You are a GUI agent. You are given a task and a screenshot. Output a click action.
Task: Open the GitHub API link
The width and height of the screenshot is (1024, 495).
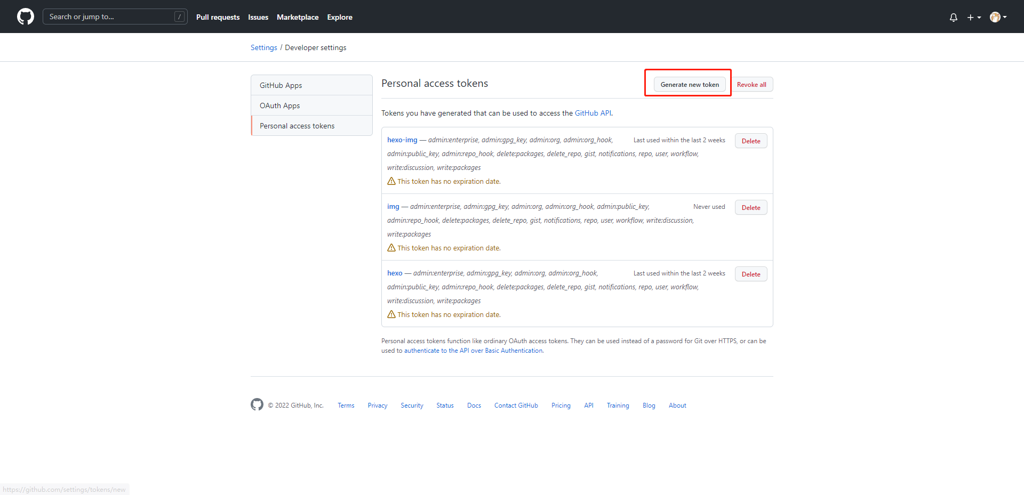(x=593, y=113)
